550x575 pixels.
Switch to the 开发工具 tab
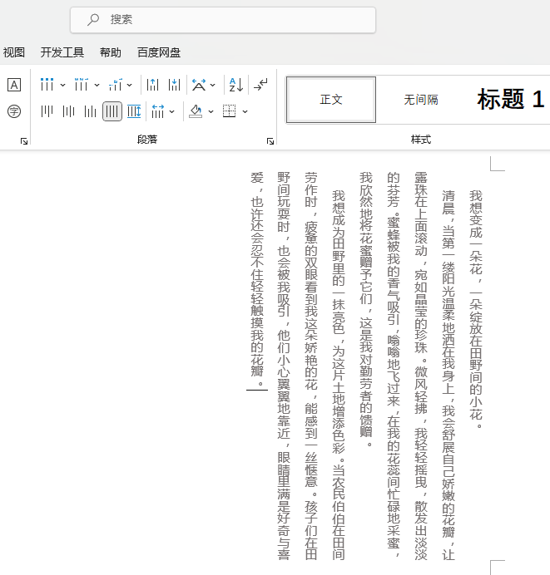(x=62, y=52)
